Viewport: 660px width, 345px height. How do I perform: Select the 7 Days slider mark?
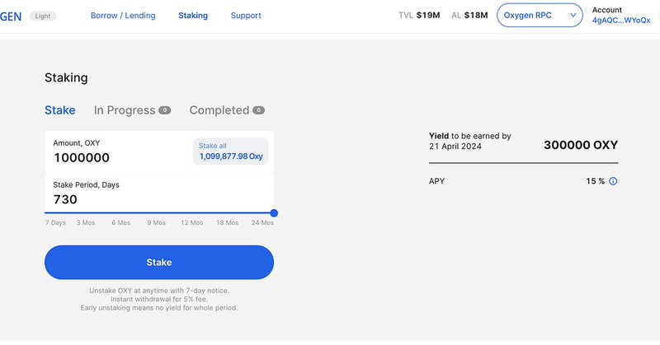pyautogui.click(x=55, y=222)
